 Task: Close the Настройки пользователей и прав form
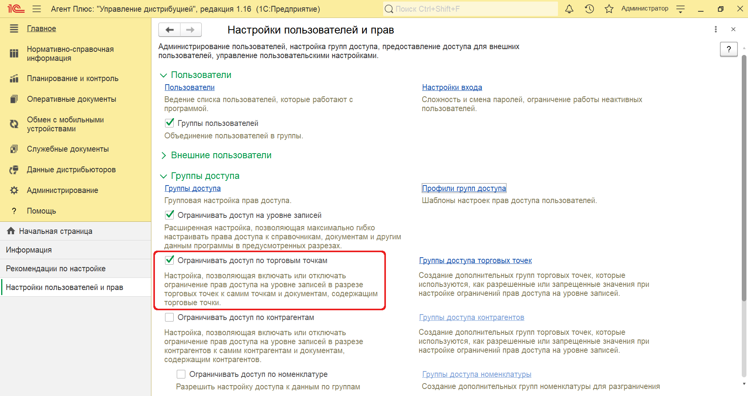(x=733, y=29)
